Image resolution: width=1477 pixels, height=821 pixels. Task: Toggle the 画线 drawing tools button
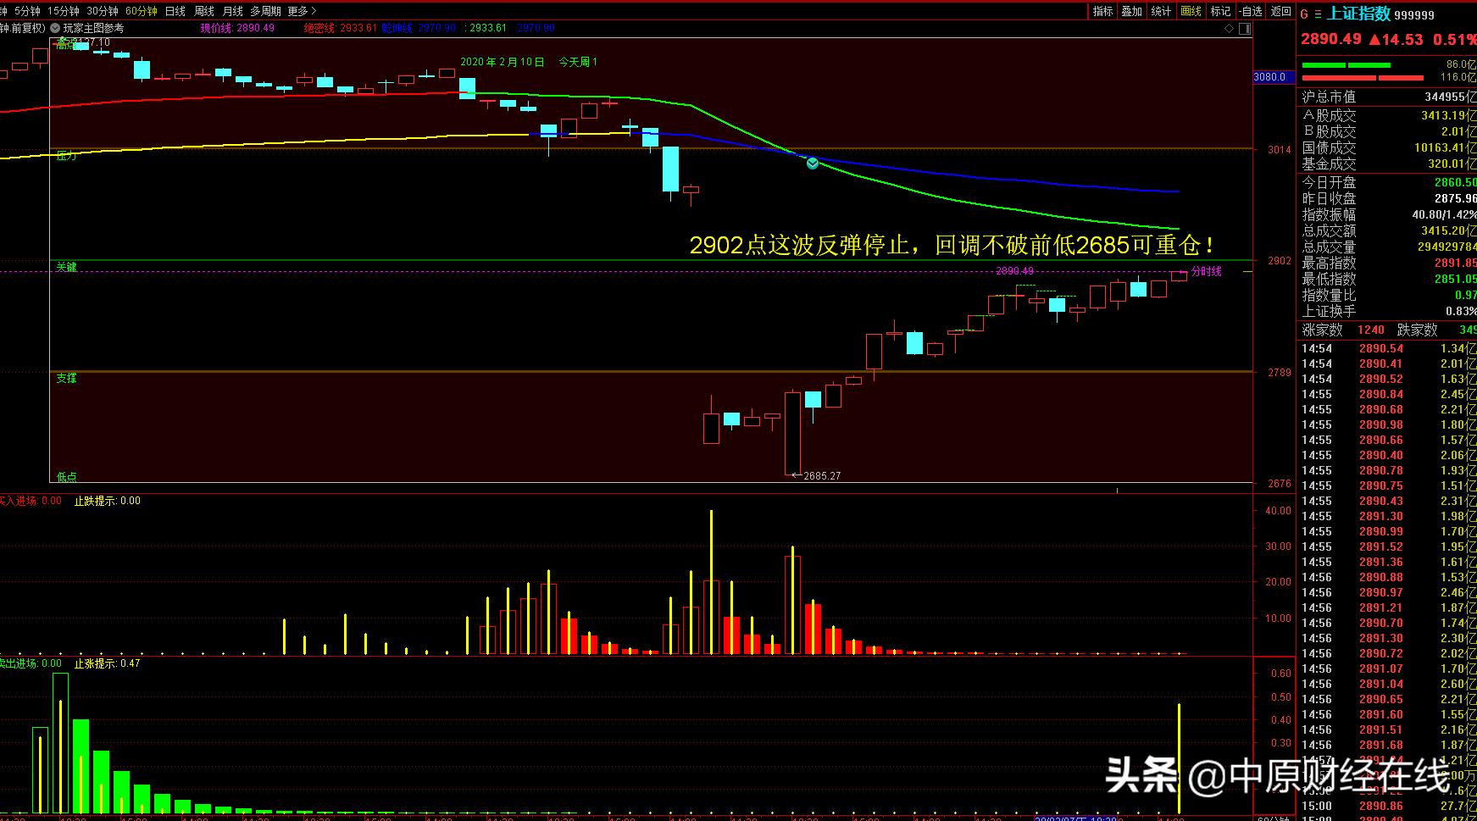click(x=1191, y=11)
